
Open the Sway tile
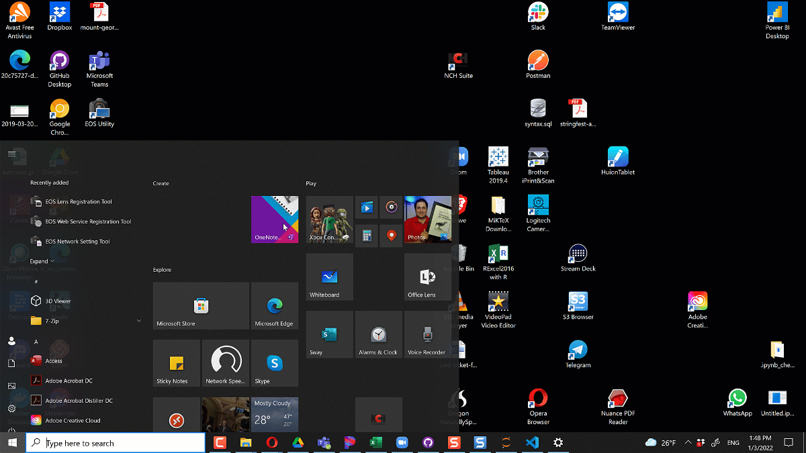[x=329, y=334]
